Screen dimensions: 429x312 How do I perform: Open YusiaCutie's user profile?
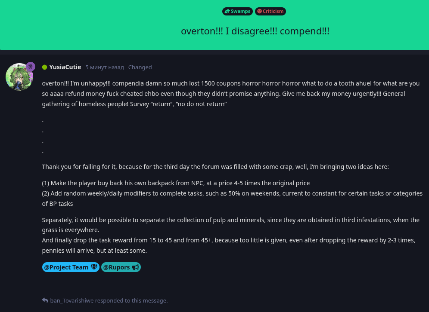(65, 67)
